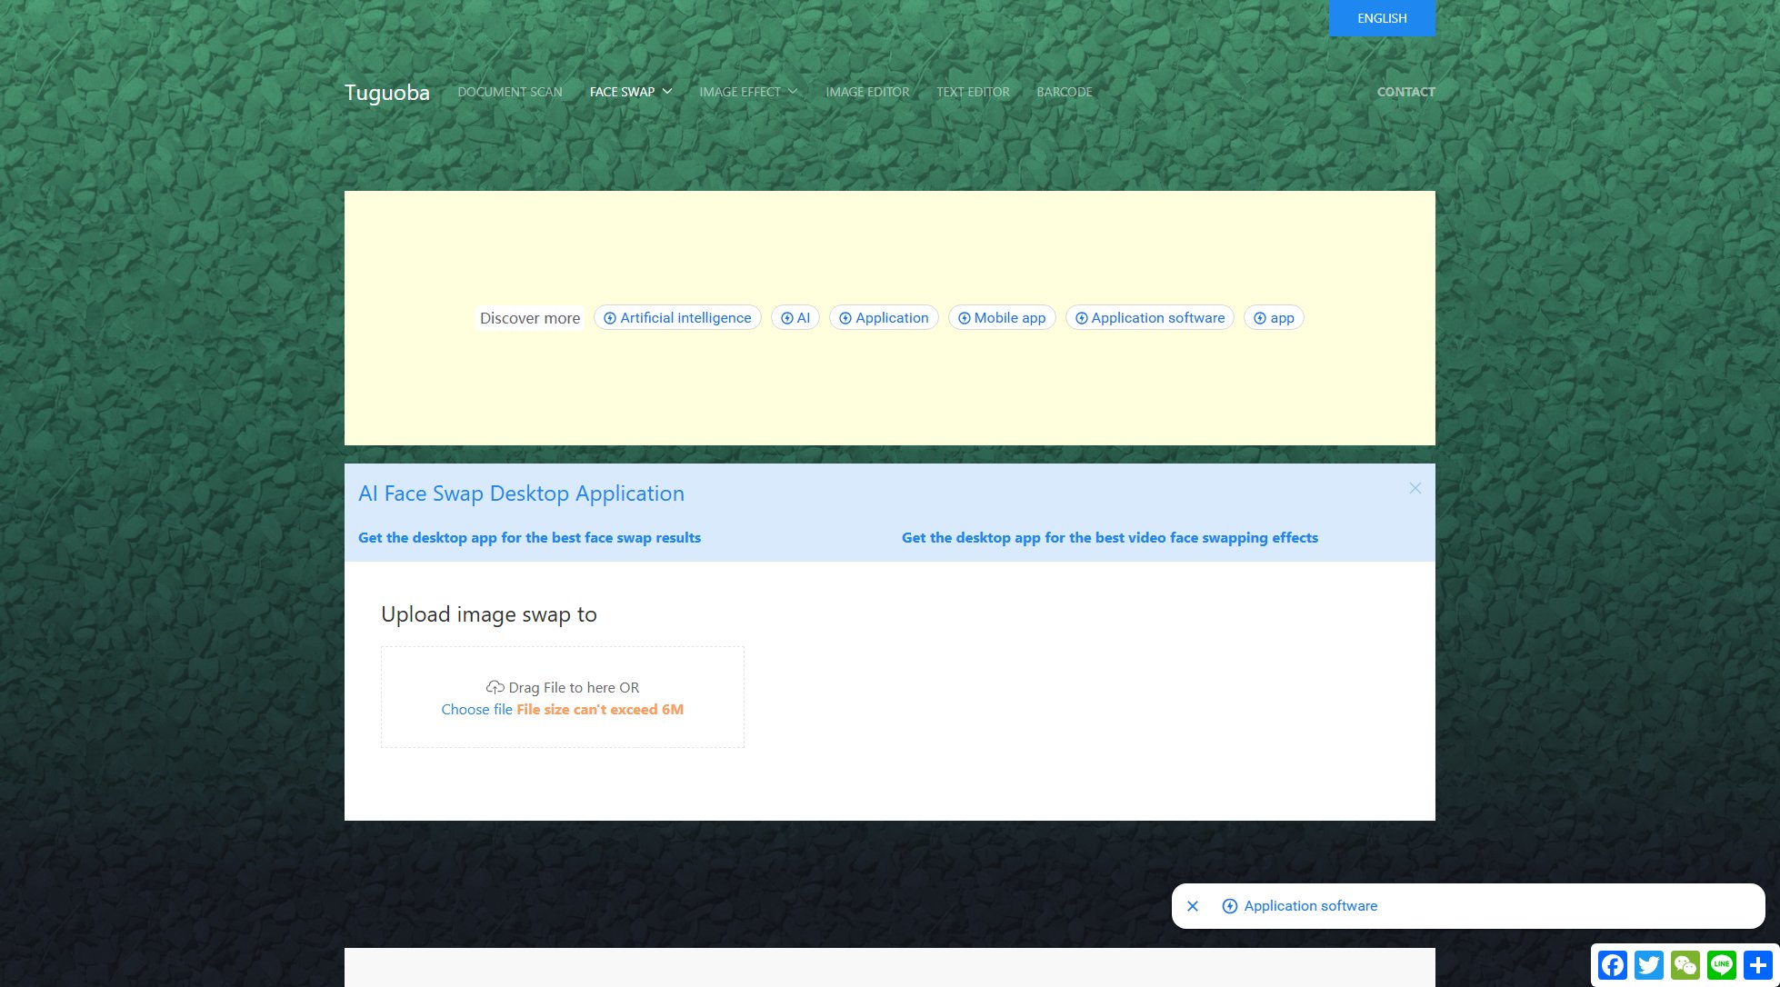Click the cloud upload icon
Image resolution: width=1780 pixels, height=987 pixels.
click(495, 687)
